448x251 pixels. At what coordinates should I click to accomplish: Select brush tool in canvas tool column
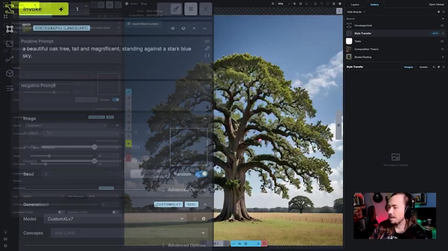tap(129, 92)
